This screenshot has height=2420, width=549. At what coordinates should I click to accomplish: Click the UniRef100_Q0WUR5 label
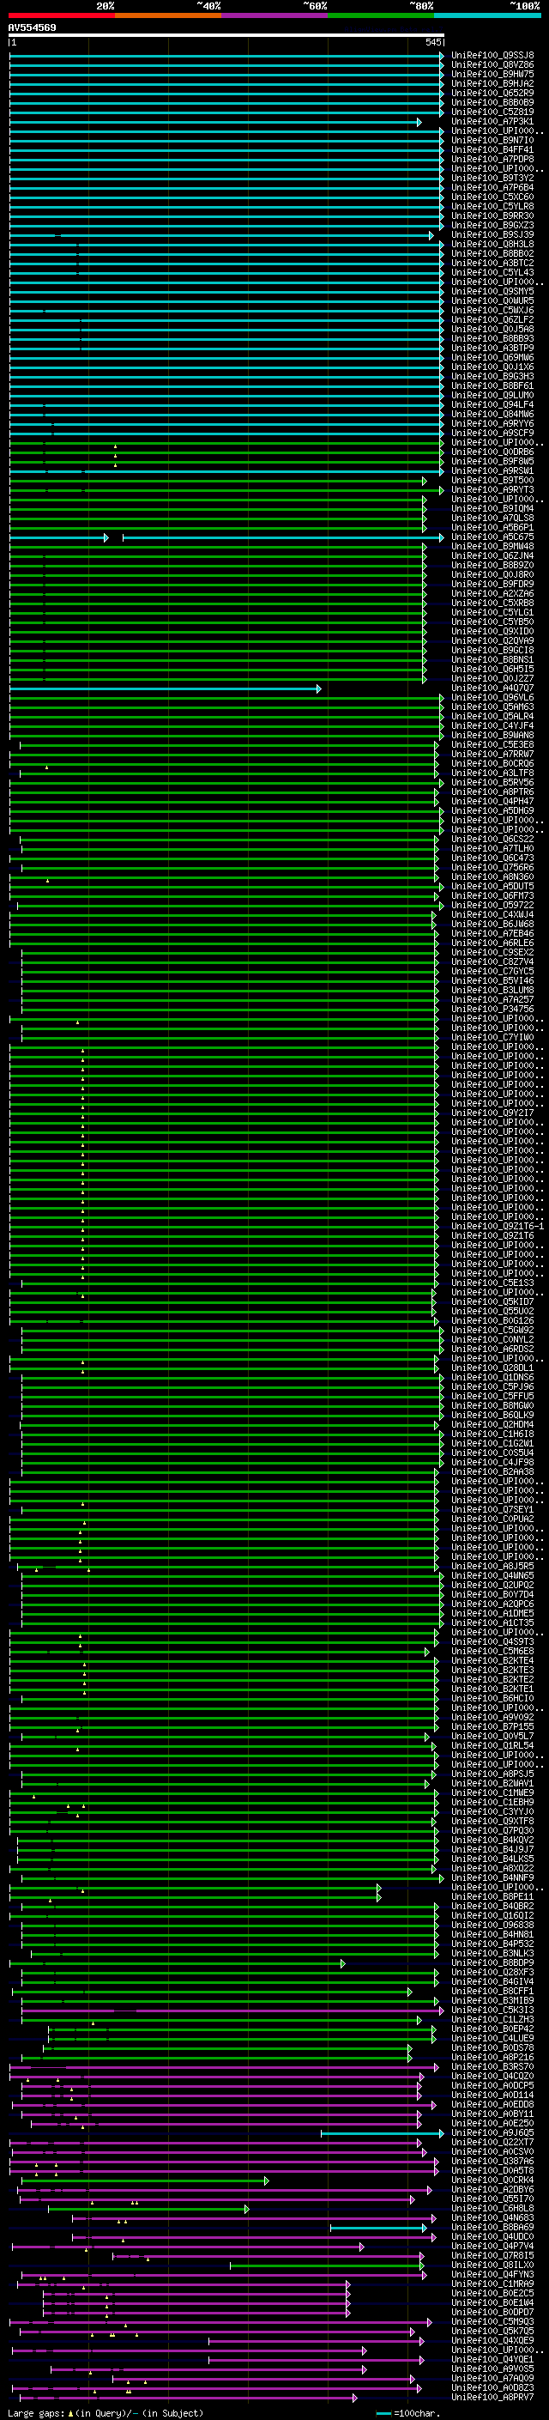point(492,300)
